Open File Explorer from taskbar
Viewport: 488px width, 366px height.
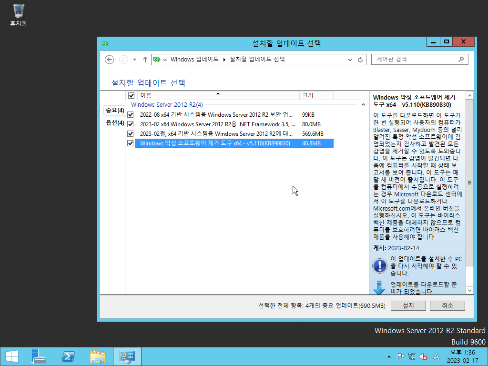pos(97,356)
